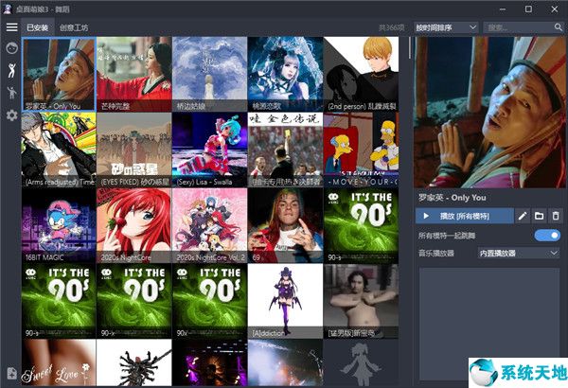Switch to the 创意工坊 tab
This screenshot has width=568, height=388.
click(x=74, y=27)
